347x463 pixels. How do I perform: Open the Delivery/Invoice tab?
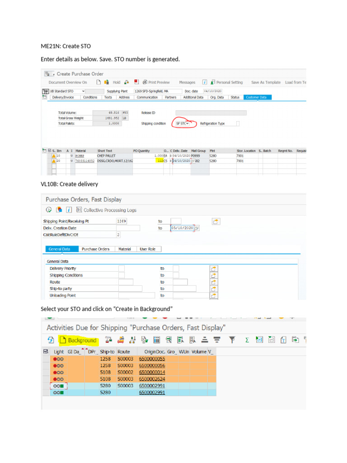[63, 97]
